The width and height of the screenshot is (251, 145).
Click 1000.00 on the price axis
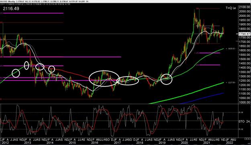245,102
